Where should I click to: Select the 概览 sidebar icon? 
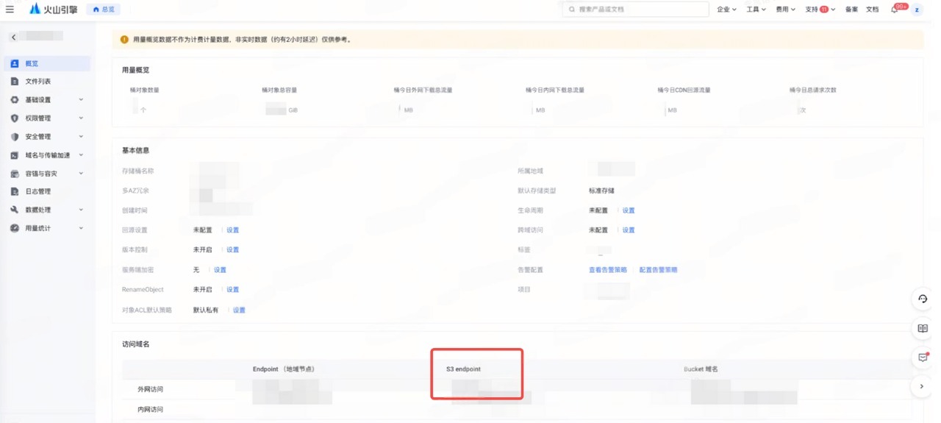(x=15, y=64)
